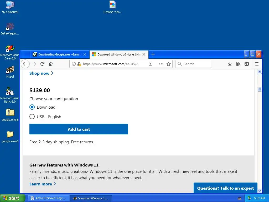The image size is (269, 202).
Task: Click the page scrollbar up arrow
Action: coord(260,72)
